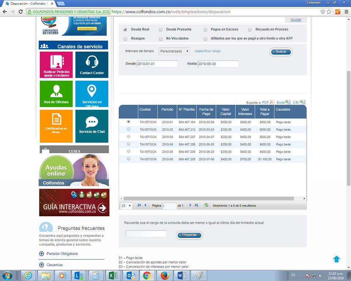The width and height of the screenshot is (351, 281).
Task: Open the Intervalo de tiempo dropdown
Action: pyautogui.click(x=174, y=51)
